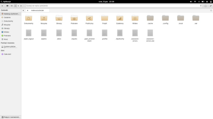Image resolution: width=213 pixels, height=119 pixels.
Task: Select the Dokumenty folder icon
Action: (29, 18)
